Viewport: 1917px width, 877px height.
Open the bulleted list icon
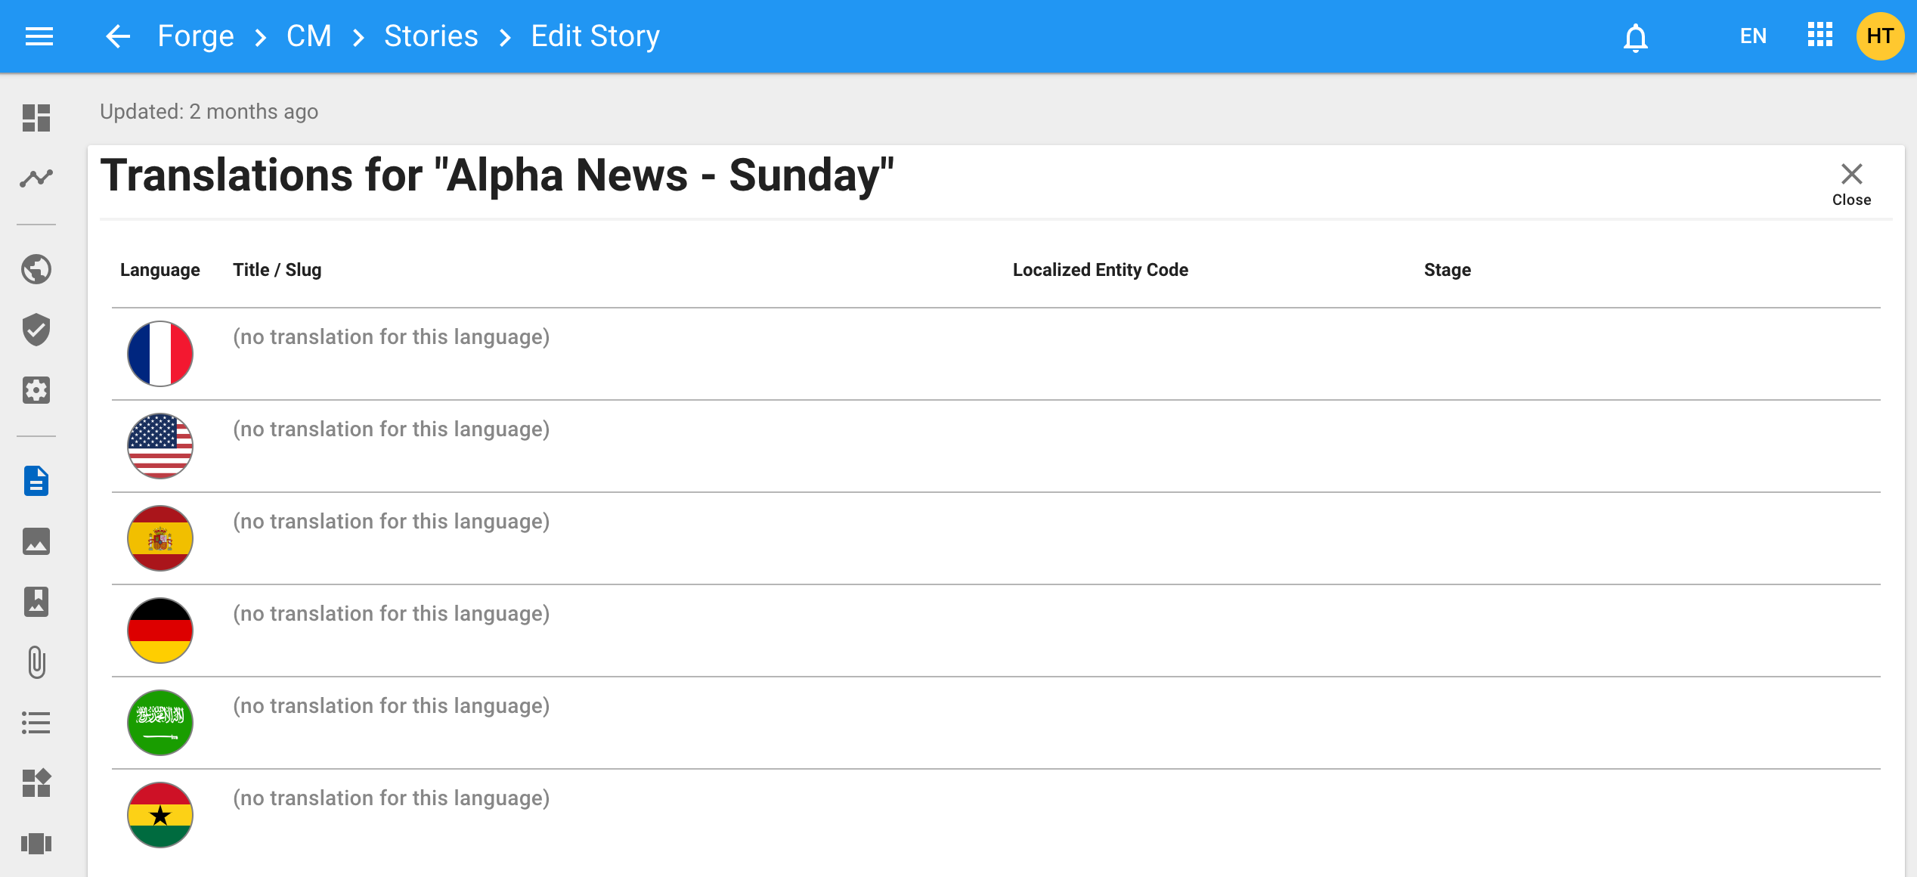(36, 723)
